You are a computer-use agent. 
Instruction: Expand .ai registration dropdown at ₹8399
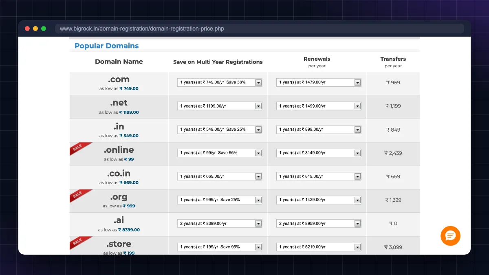(x=220, y=223)
